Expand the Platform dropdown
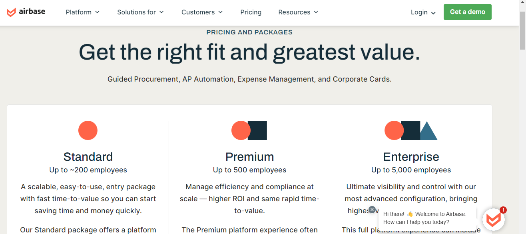526x234 pixels. coord(82,12)
